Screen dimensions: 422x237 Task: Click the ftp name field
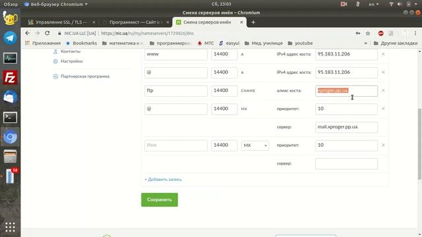[176, 91]
